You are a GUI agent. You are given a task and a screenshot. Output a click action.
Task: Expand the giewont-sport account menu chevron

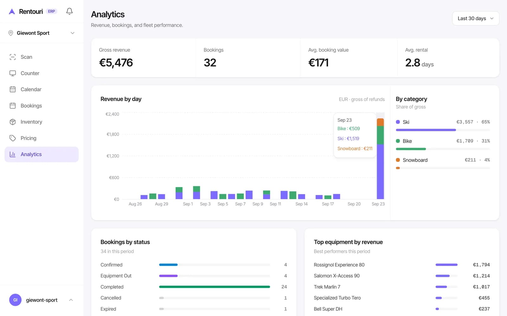click(x=71, y=300)
